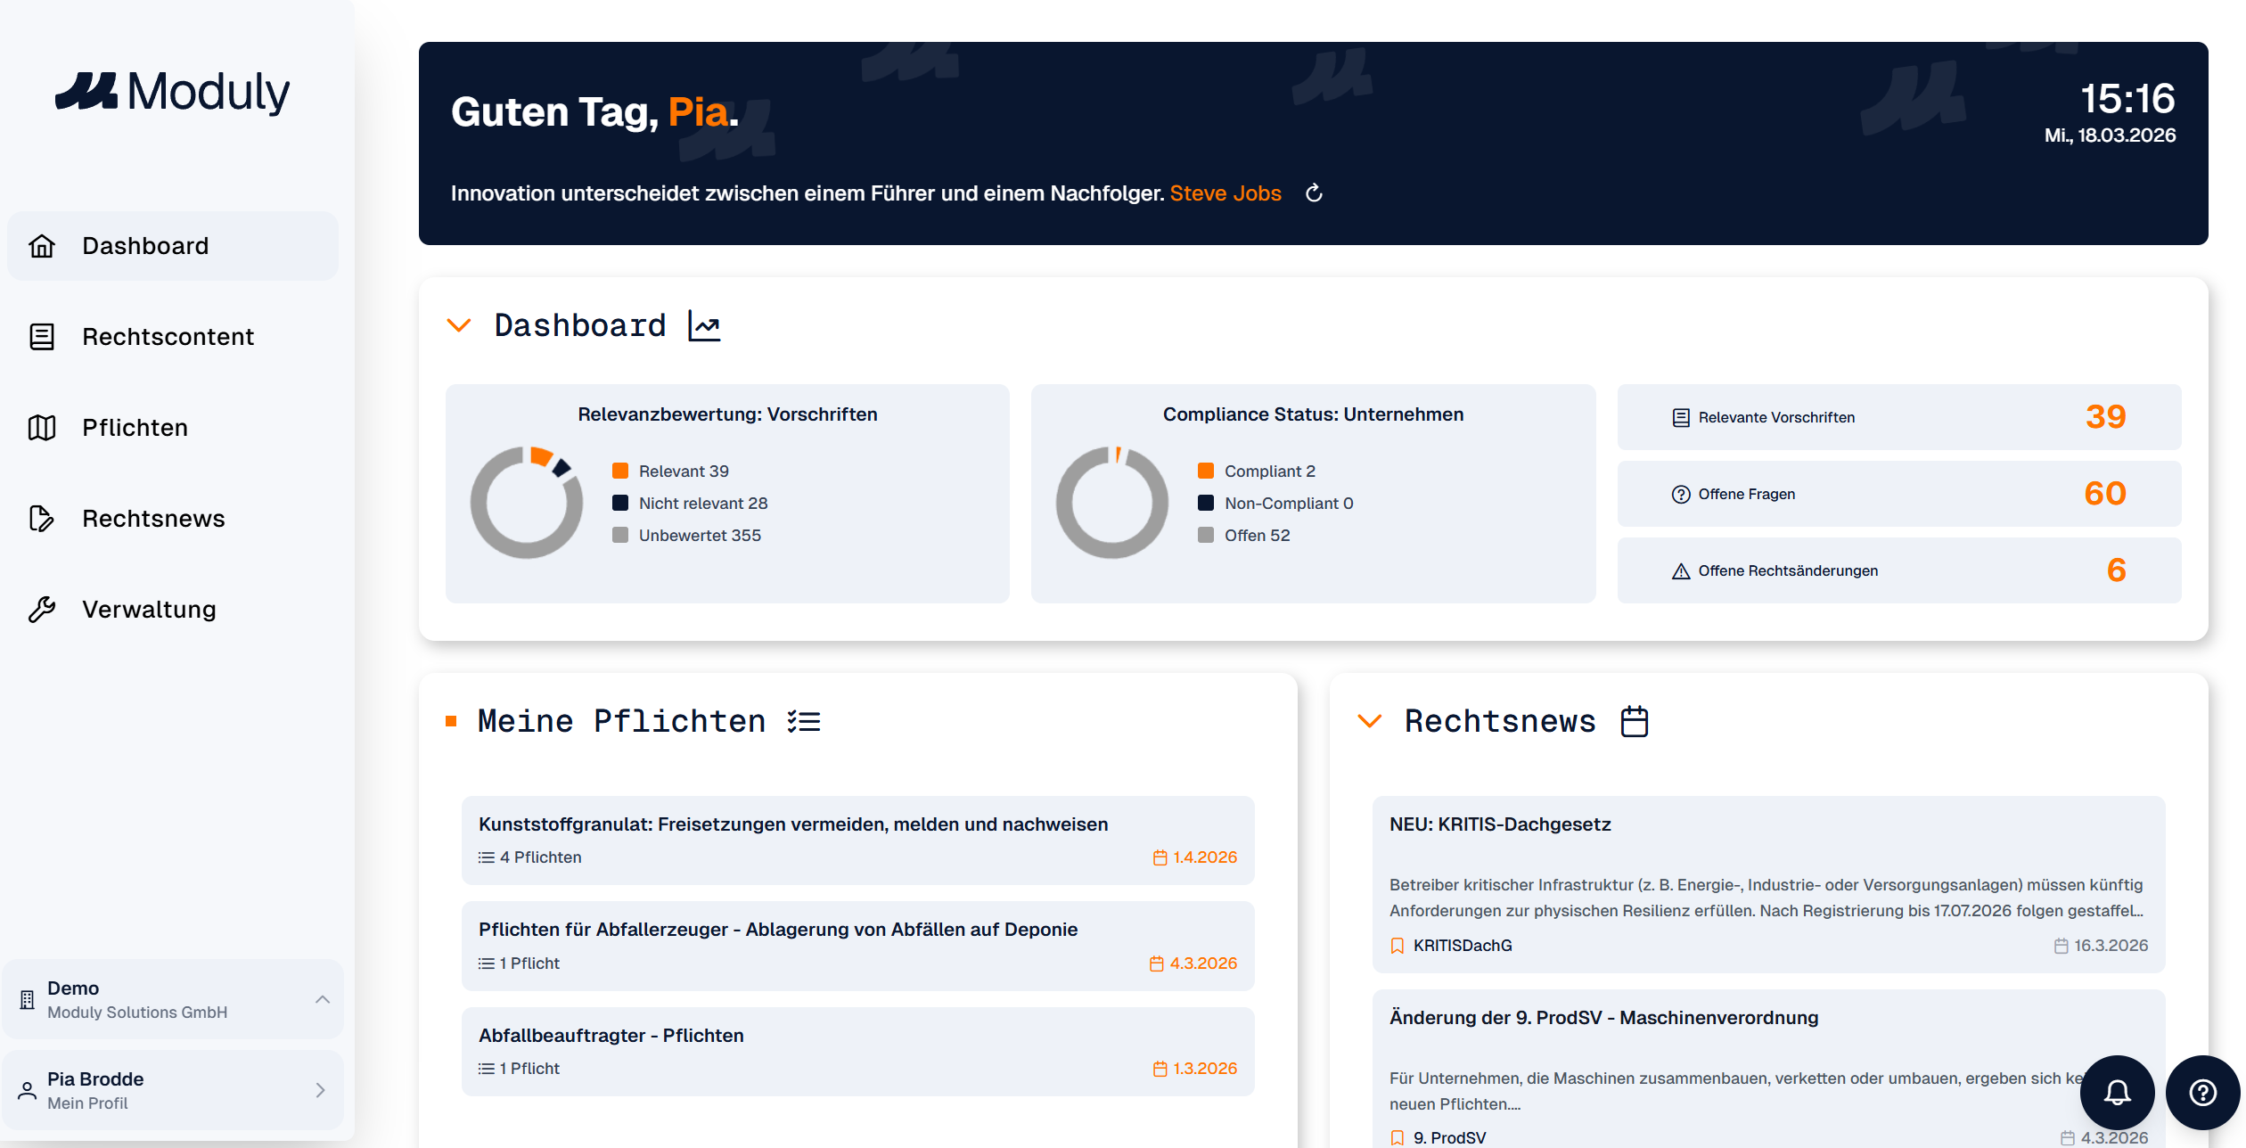Collapse the Rechtsnews section chevron

[x=1370, y=721]
